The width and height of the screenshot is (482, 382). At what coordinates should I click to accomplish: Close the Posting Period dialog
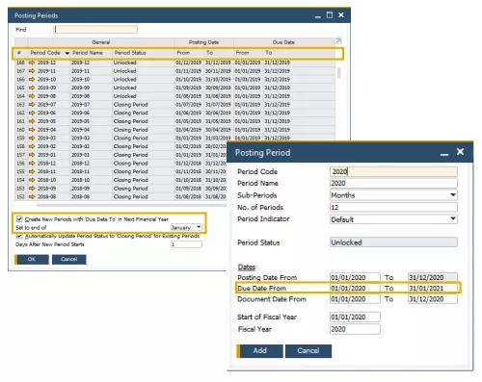tap(460, 152)
